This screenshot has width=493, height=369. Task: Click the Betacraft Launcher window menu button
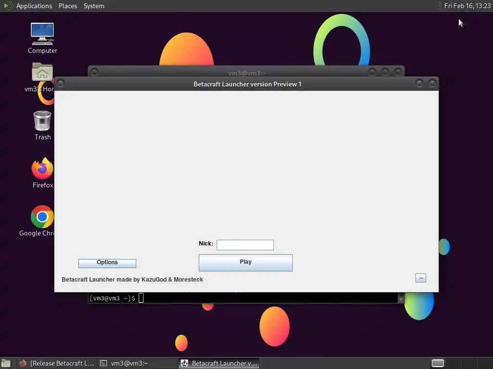[x=61, y=84]
